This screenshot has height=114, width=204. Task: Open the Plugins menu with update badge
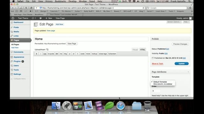click(x=17, y=61)
